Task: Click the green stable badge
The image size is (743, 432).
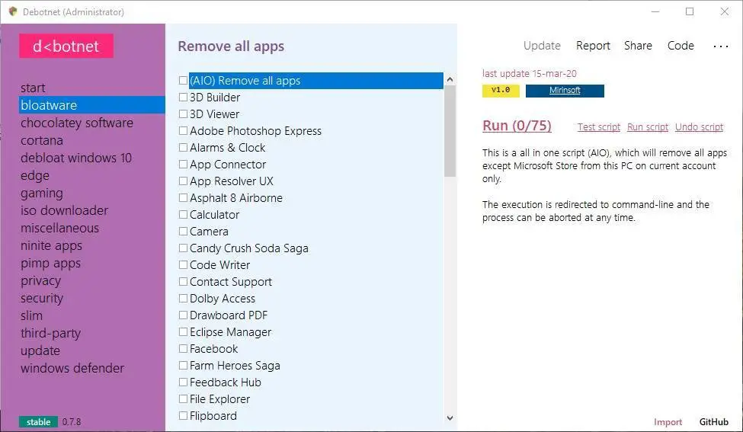Action: [39, 421]
